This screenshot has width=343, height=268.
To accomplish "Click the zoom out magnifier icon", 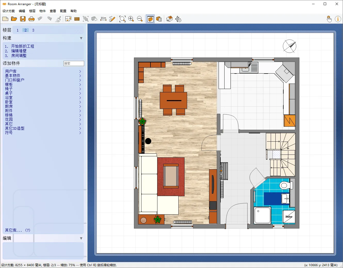I will pyautogui.click(x=140, y=19).
